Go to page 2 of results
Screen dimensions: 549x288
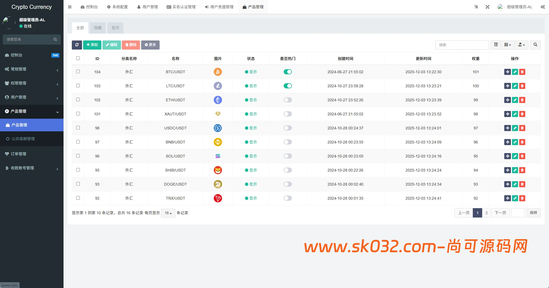(x=487, y=213)
